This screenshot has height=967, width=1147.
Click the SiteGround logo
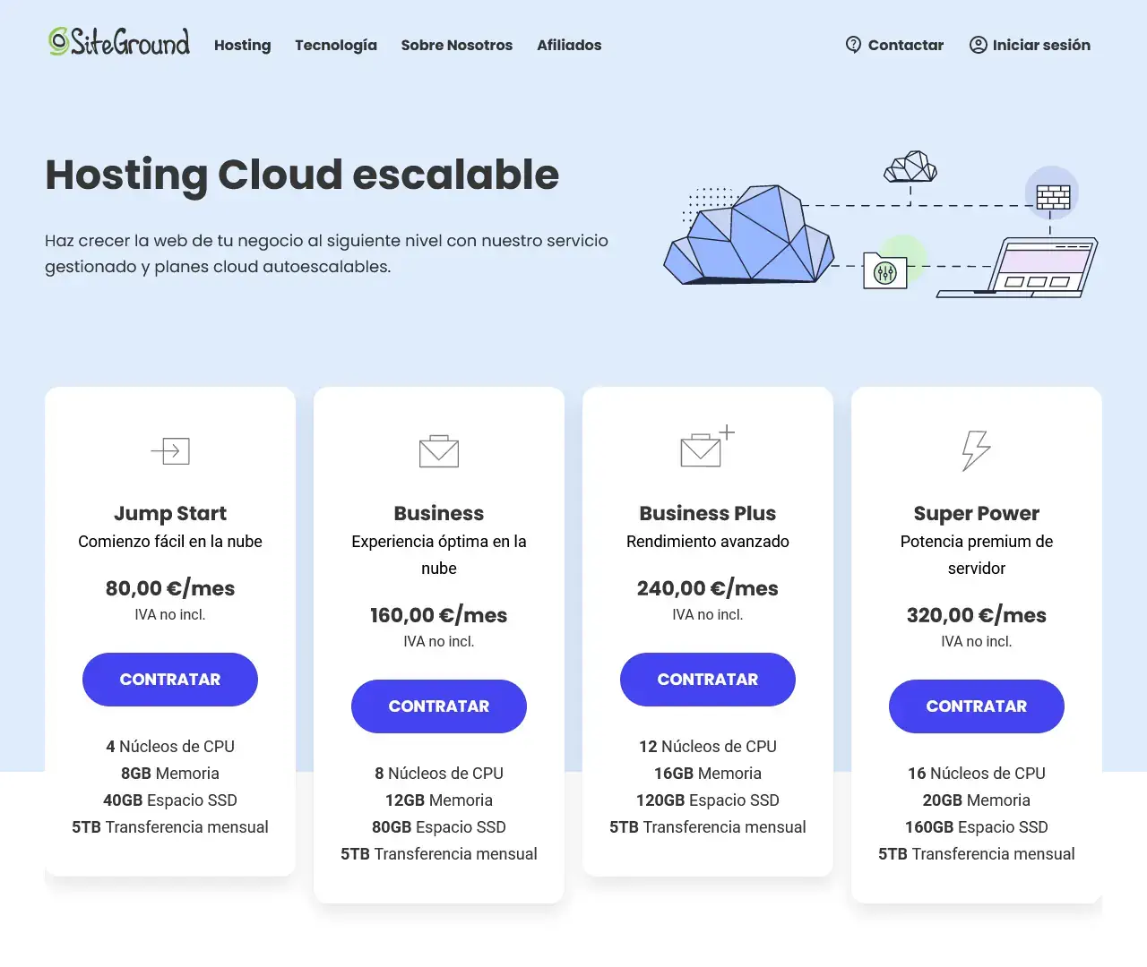(119, 42)
